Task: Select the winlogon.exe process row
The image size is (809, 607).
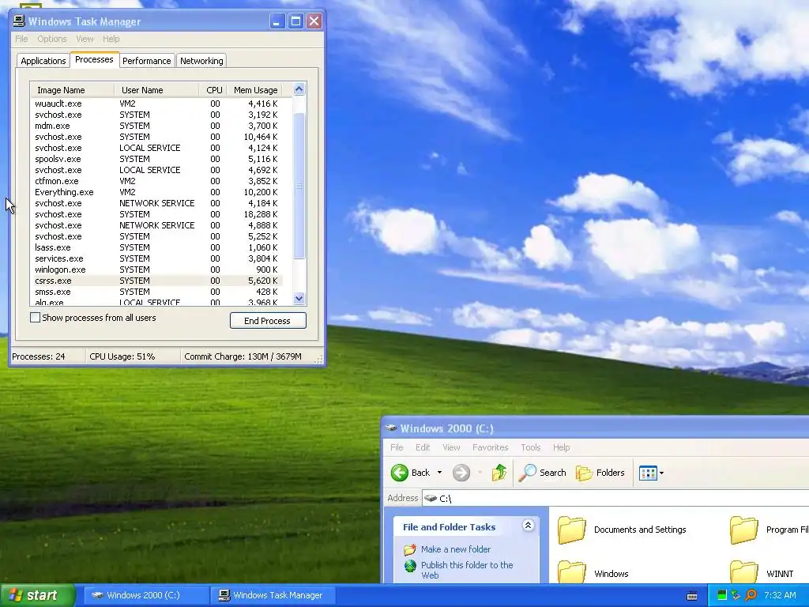Action: pos(157,270)
